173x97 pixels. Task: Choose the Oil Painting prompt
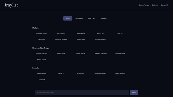tap(61, 33)
